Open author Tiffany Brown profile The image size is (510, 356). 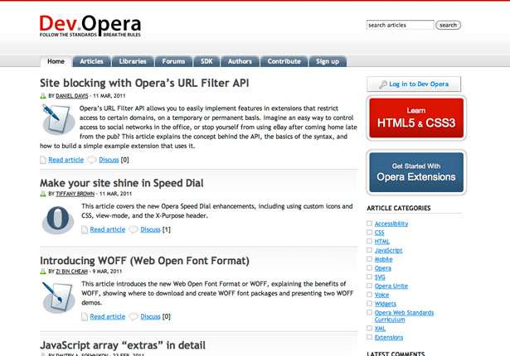click(75, 194)
